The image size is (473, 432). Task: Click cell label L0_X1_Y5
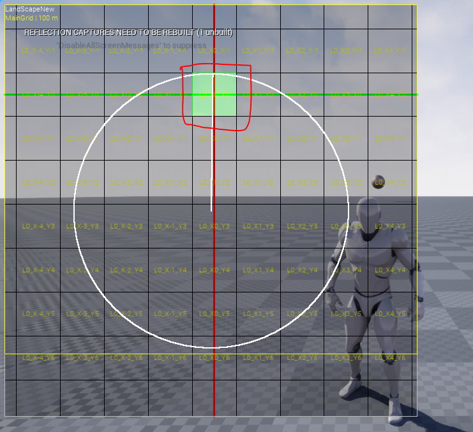coord(259,314)
